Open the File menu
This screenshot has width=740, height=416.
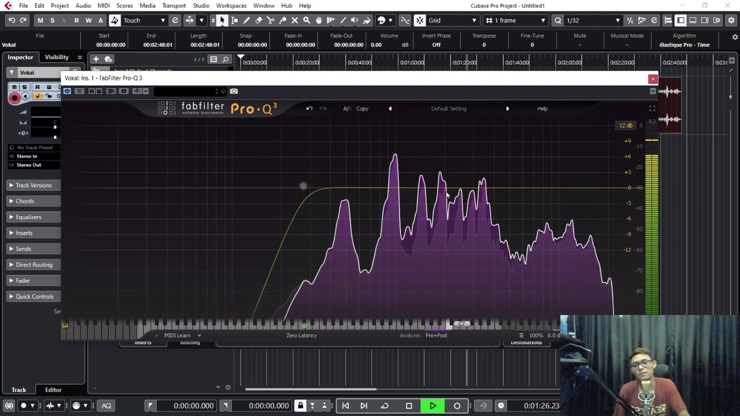pos(23,6)
